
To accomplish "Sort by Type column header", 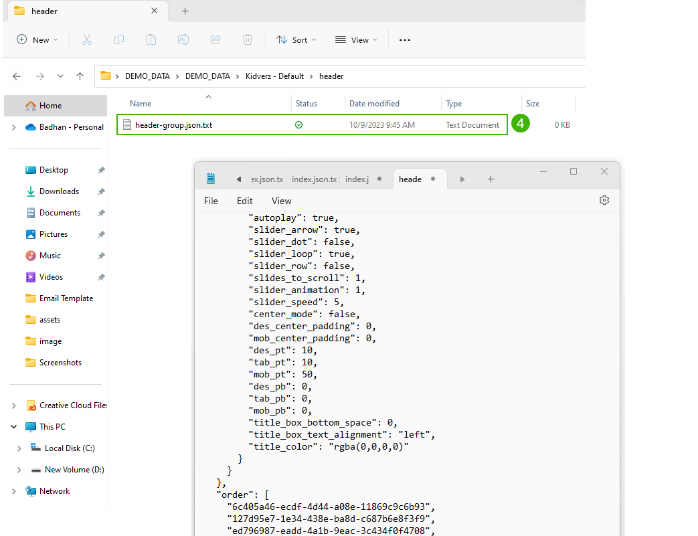I will click(x=454, y=103).
